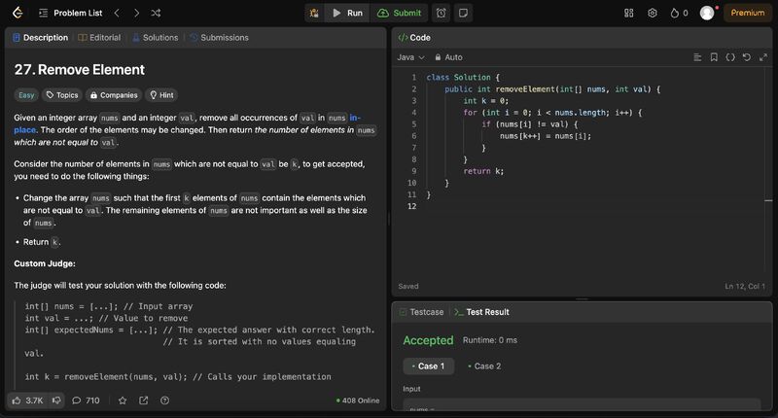Open the notes icon in top bar
Viewport: 778px width, 418px height.
pyautogui.click(x=464, y=13)
